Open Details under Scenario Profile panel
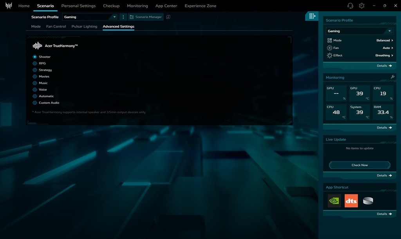Image resolution: width=401 pixels, height=239 pixels. 384,66
